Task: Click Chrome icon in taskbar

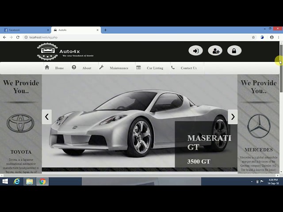Action: pos(42,182)
